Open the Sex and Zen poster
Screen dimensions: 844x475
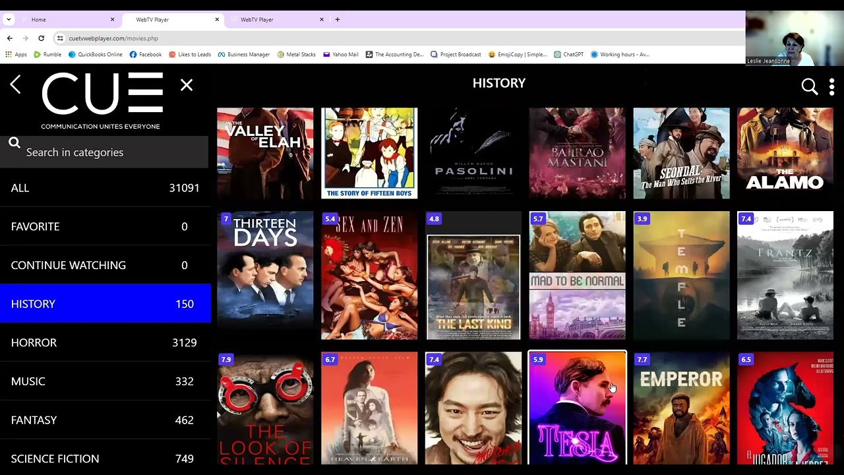coord(369,275)
